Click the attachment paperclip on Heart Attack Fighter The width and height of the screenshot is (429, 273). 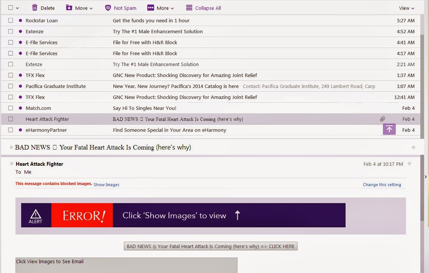pyautogui.click(x=383, y=119)
